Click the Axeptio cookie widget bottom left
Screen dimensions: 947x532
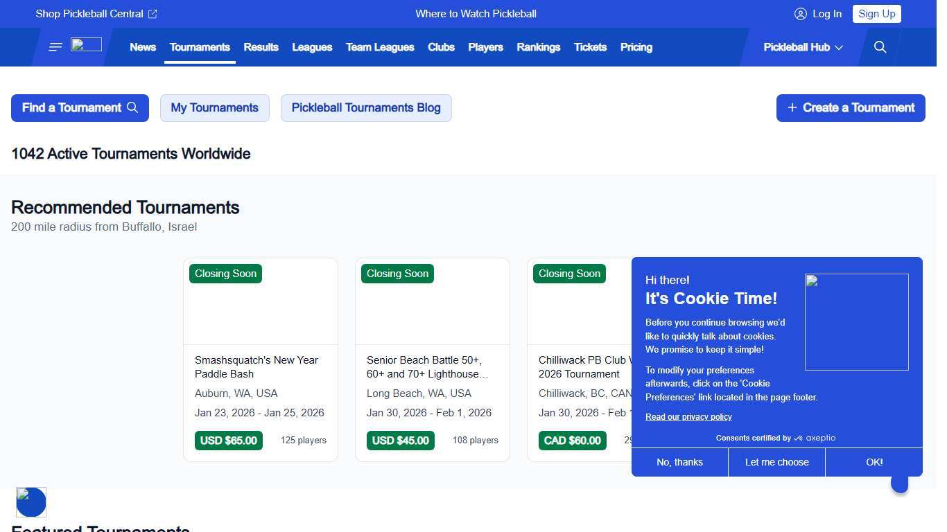point(31,502)
